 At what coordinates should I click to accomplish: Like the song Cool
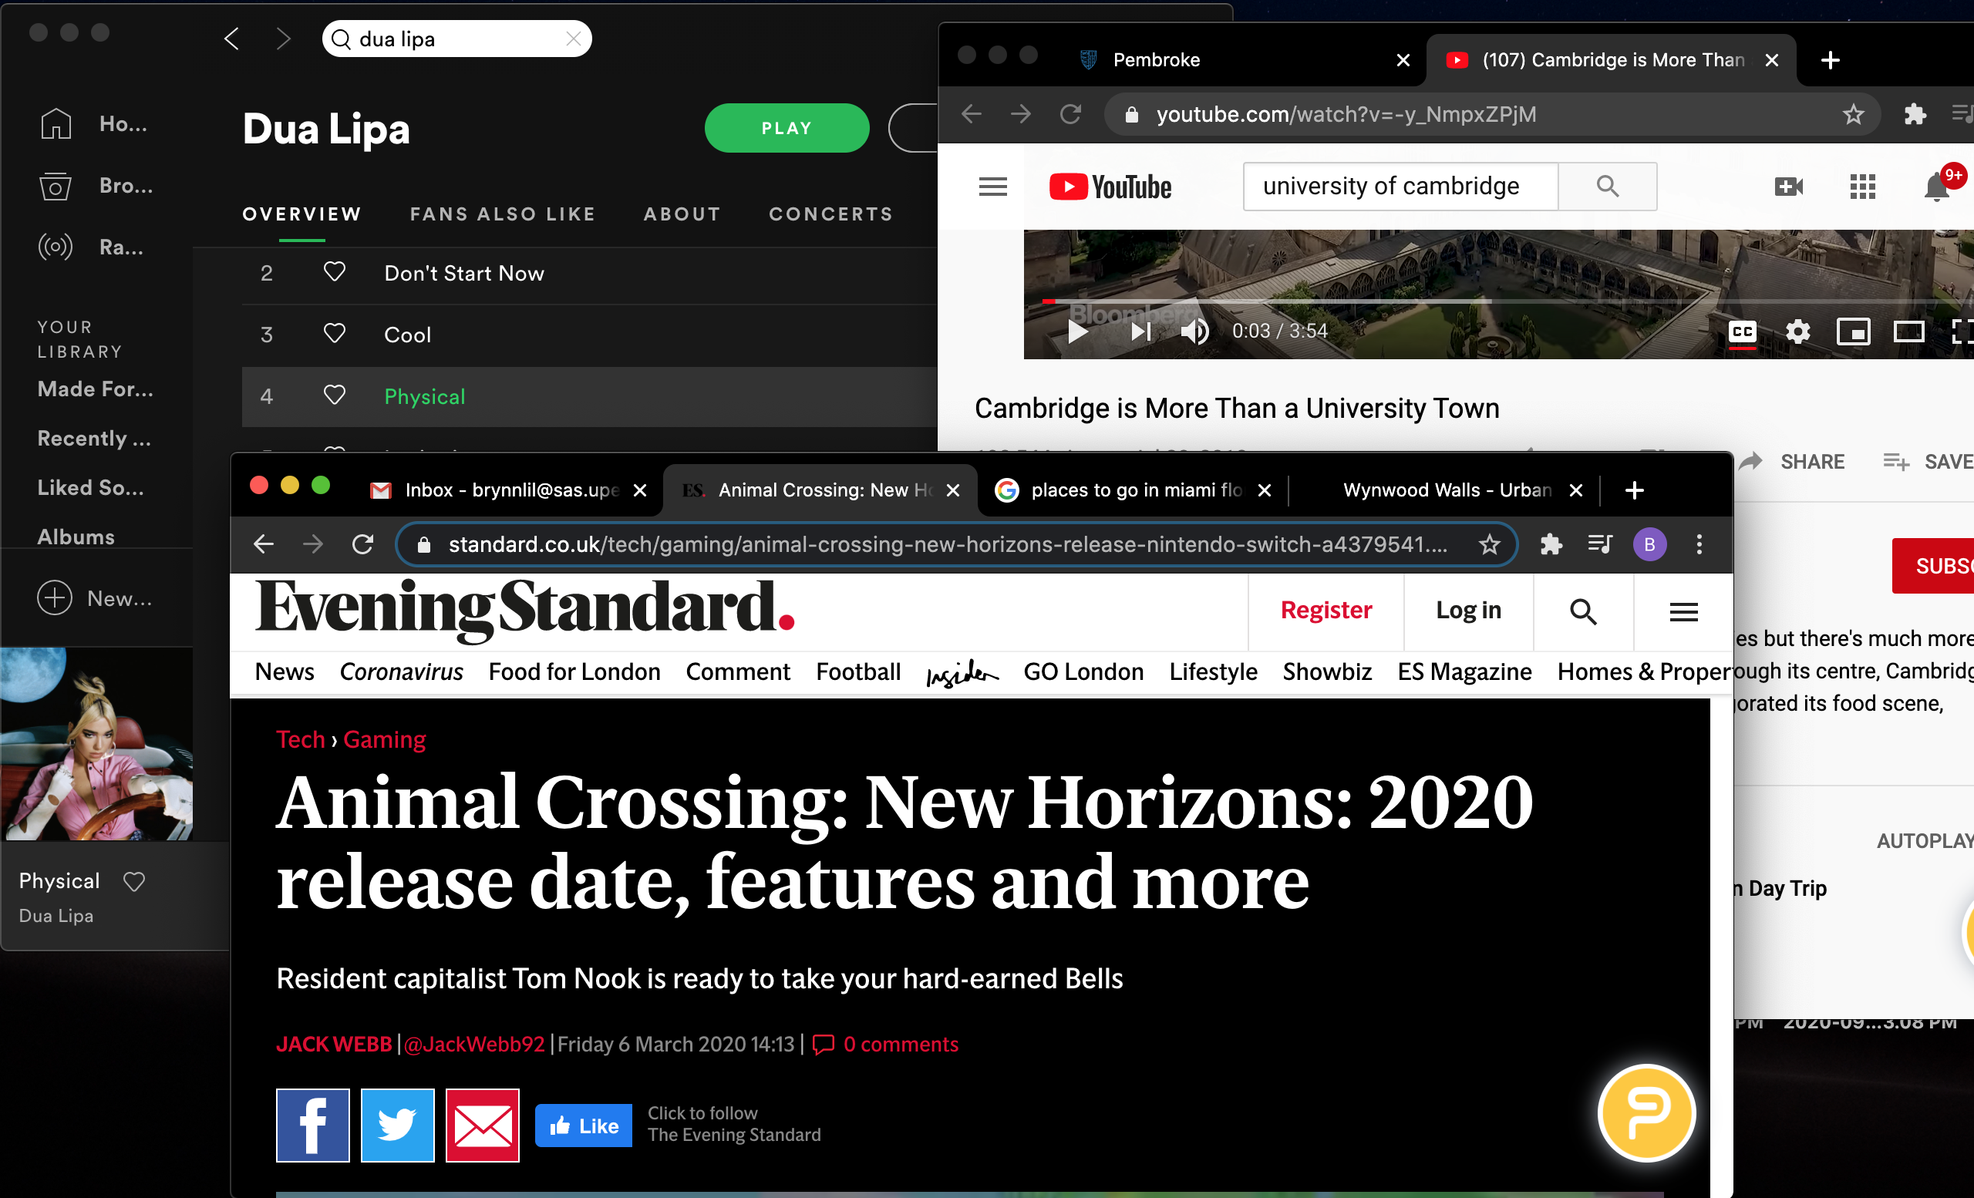click(x=334, y=334)
